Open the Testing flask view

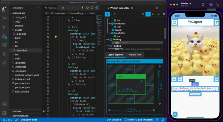point(4,54)
